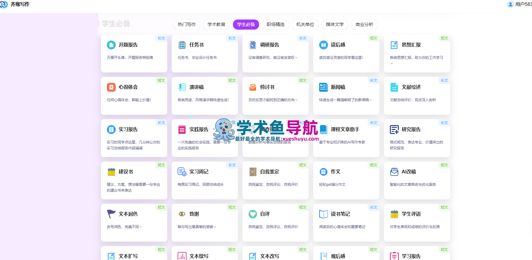Image resolution: width=532 pixels, height=260 pixels.
Task: Open the 研究报告 document icon
Action: 394,130
